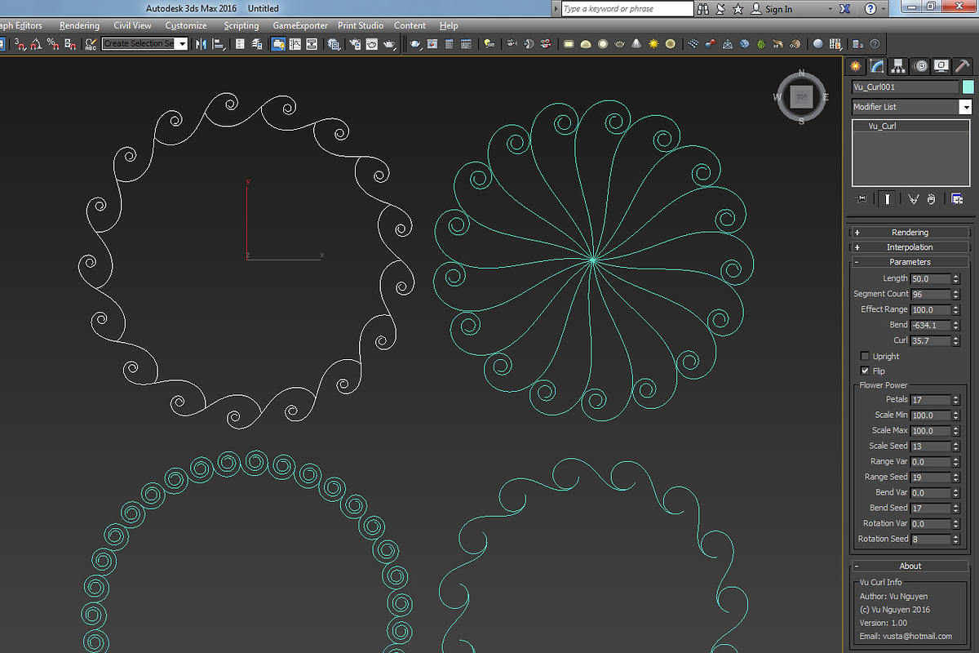
Task: Open the Graph Editors menu
Action: (x=20, y=26)
